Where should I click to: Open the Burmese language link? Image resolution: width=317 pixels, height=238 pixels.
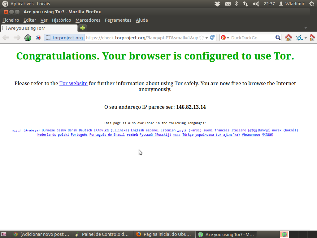click(x=48, y=130)
